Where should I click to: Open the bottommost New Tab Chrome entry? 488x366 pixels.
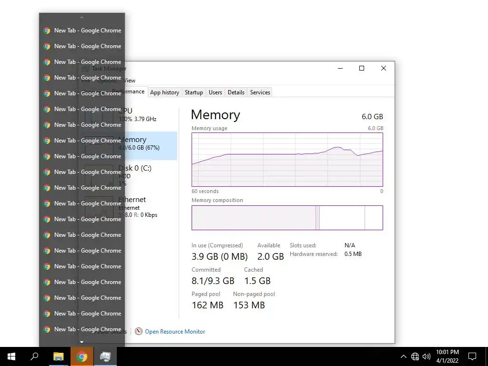[x=82, y=329]
